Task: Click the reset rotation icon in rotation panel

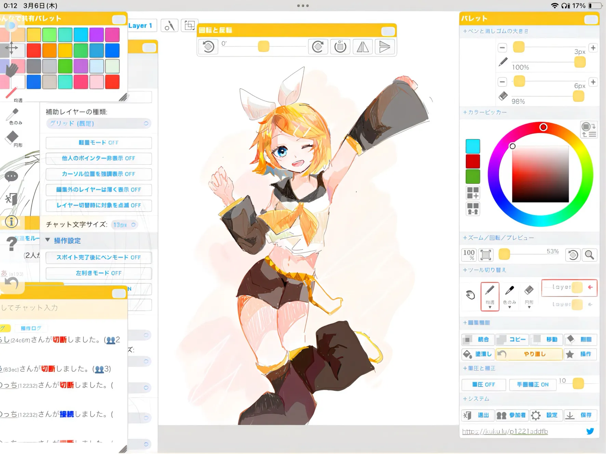Action: coord(340,46)
